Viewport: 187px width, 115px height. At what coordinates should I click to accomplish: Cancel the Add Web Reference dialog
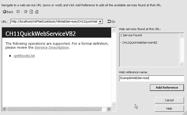169,100
